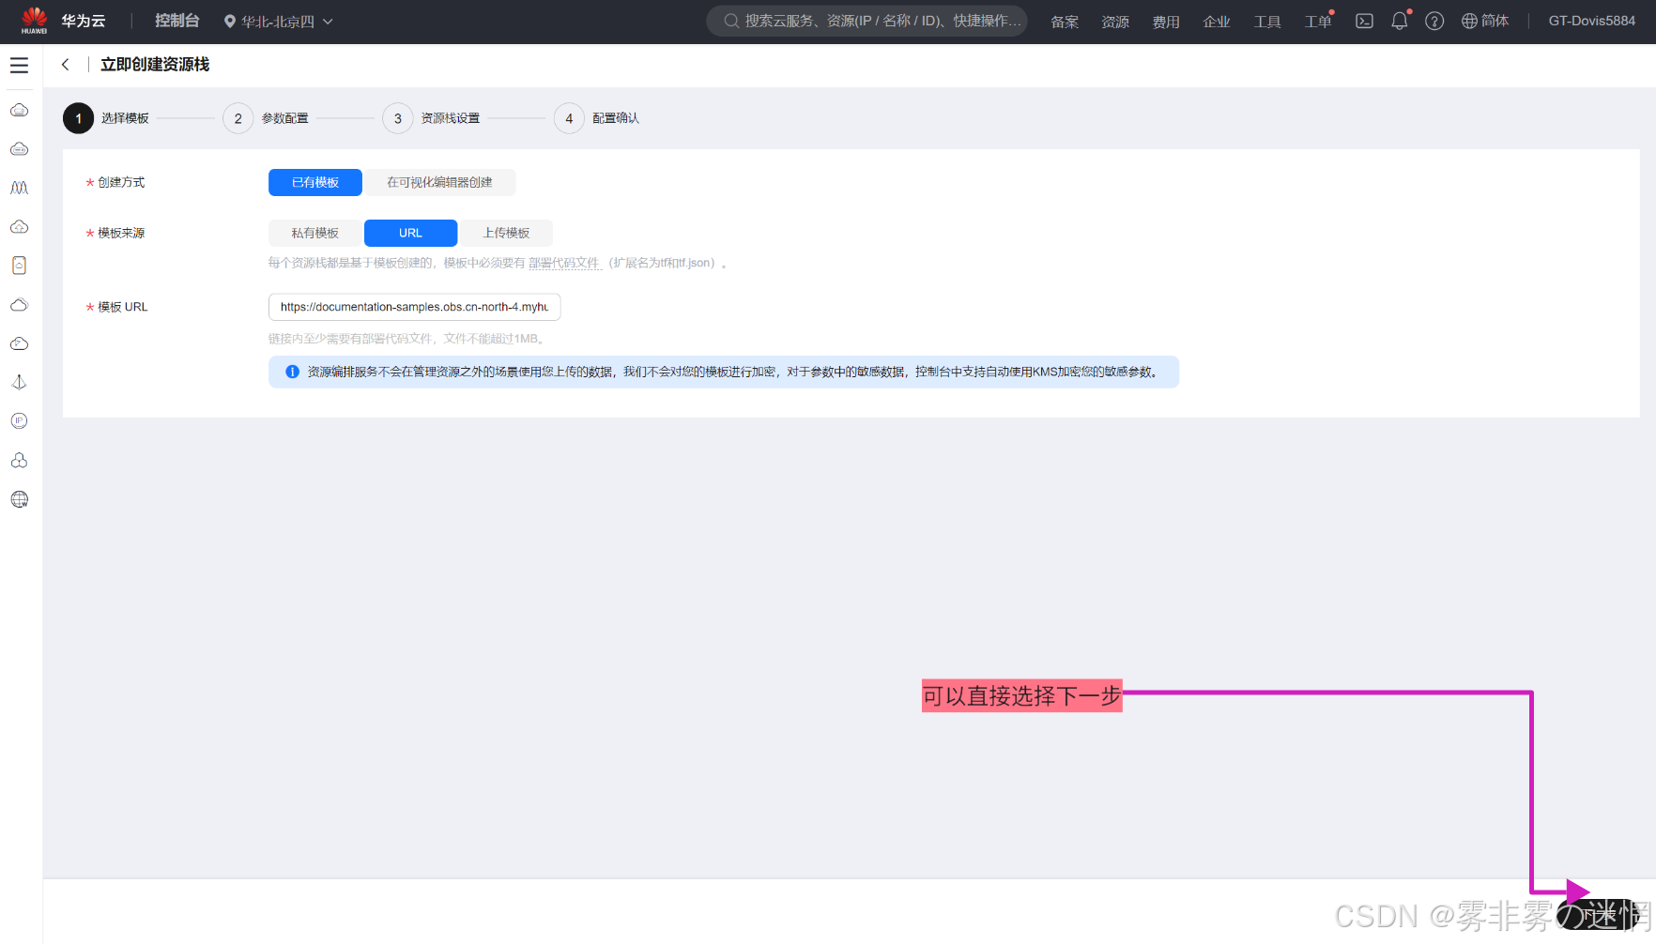Click the help question mark icon
This screenshot has width=1656, height=944.
point(1434,21)
